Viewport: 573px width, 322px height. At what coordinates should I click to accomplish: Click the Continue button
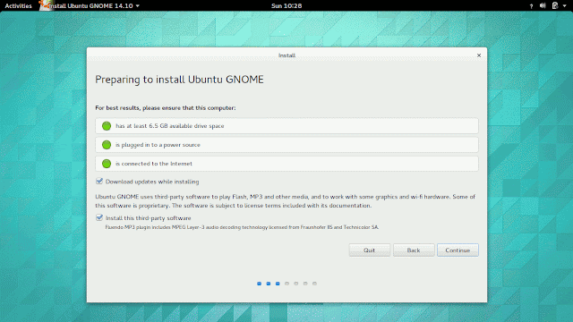pyautogui.click(x=458, y=250)
